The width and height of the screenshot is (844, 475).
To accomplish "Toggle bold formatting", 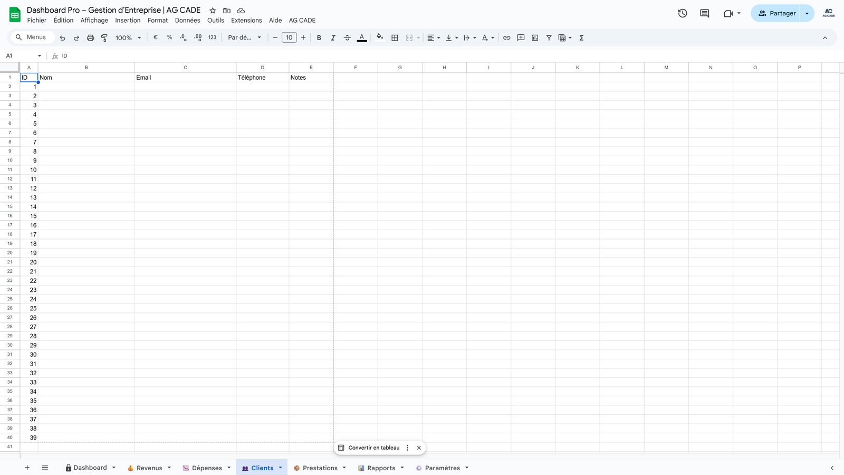I will [319, 38].
